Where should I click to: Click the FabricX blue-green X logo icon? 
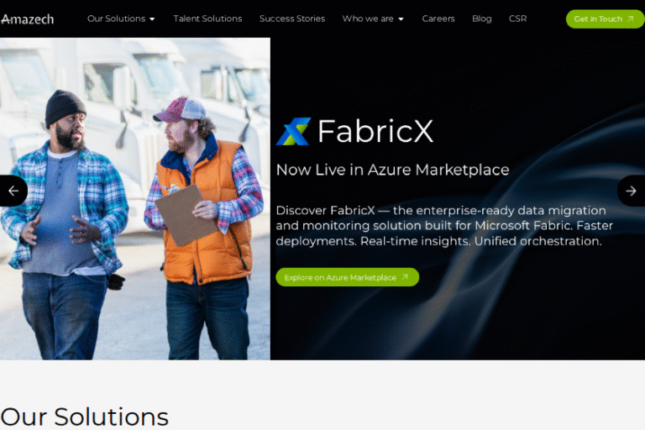click(x=293, y=132)
